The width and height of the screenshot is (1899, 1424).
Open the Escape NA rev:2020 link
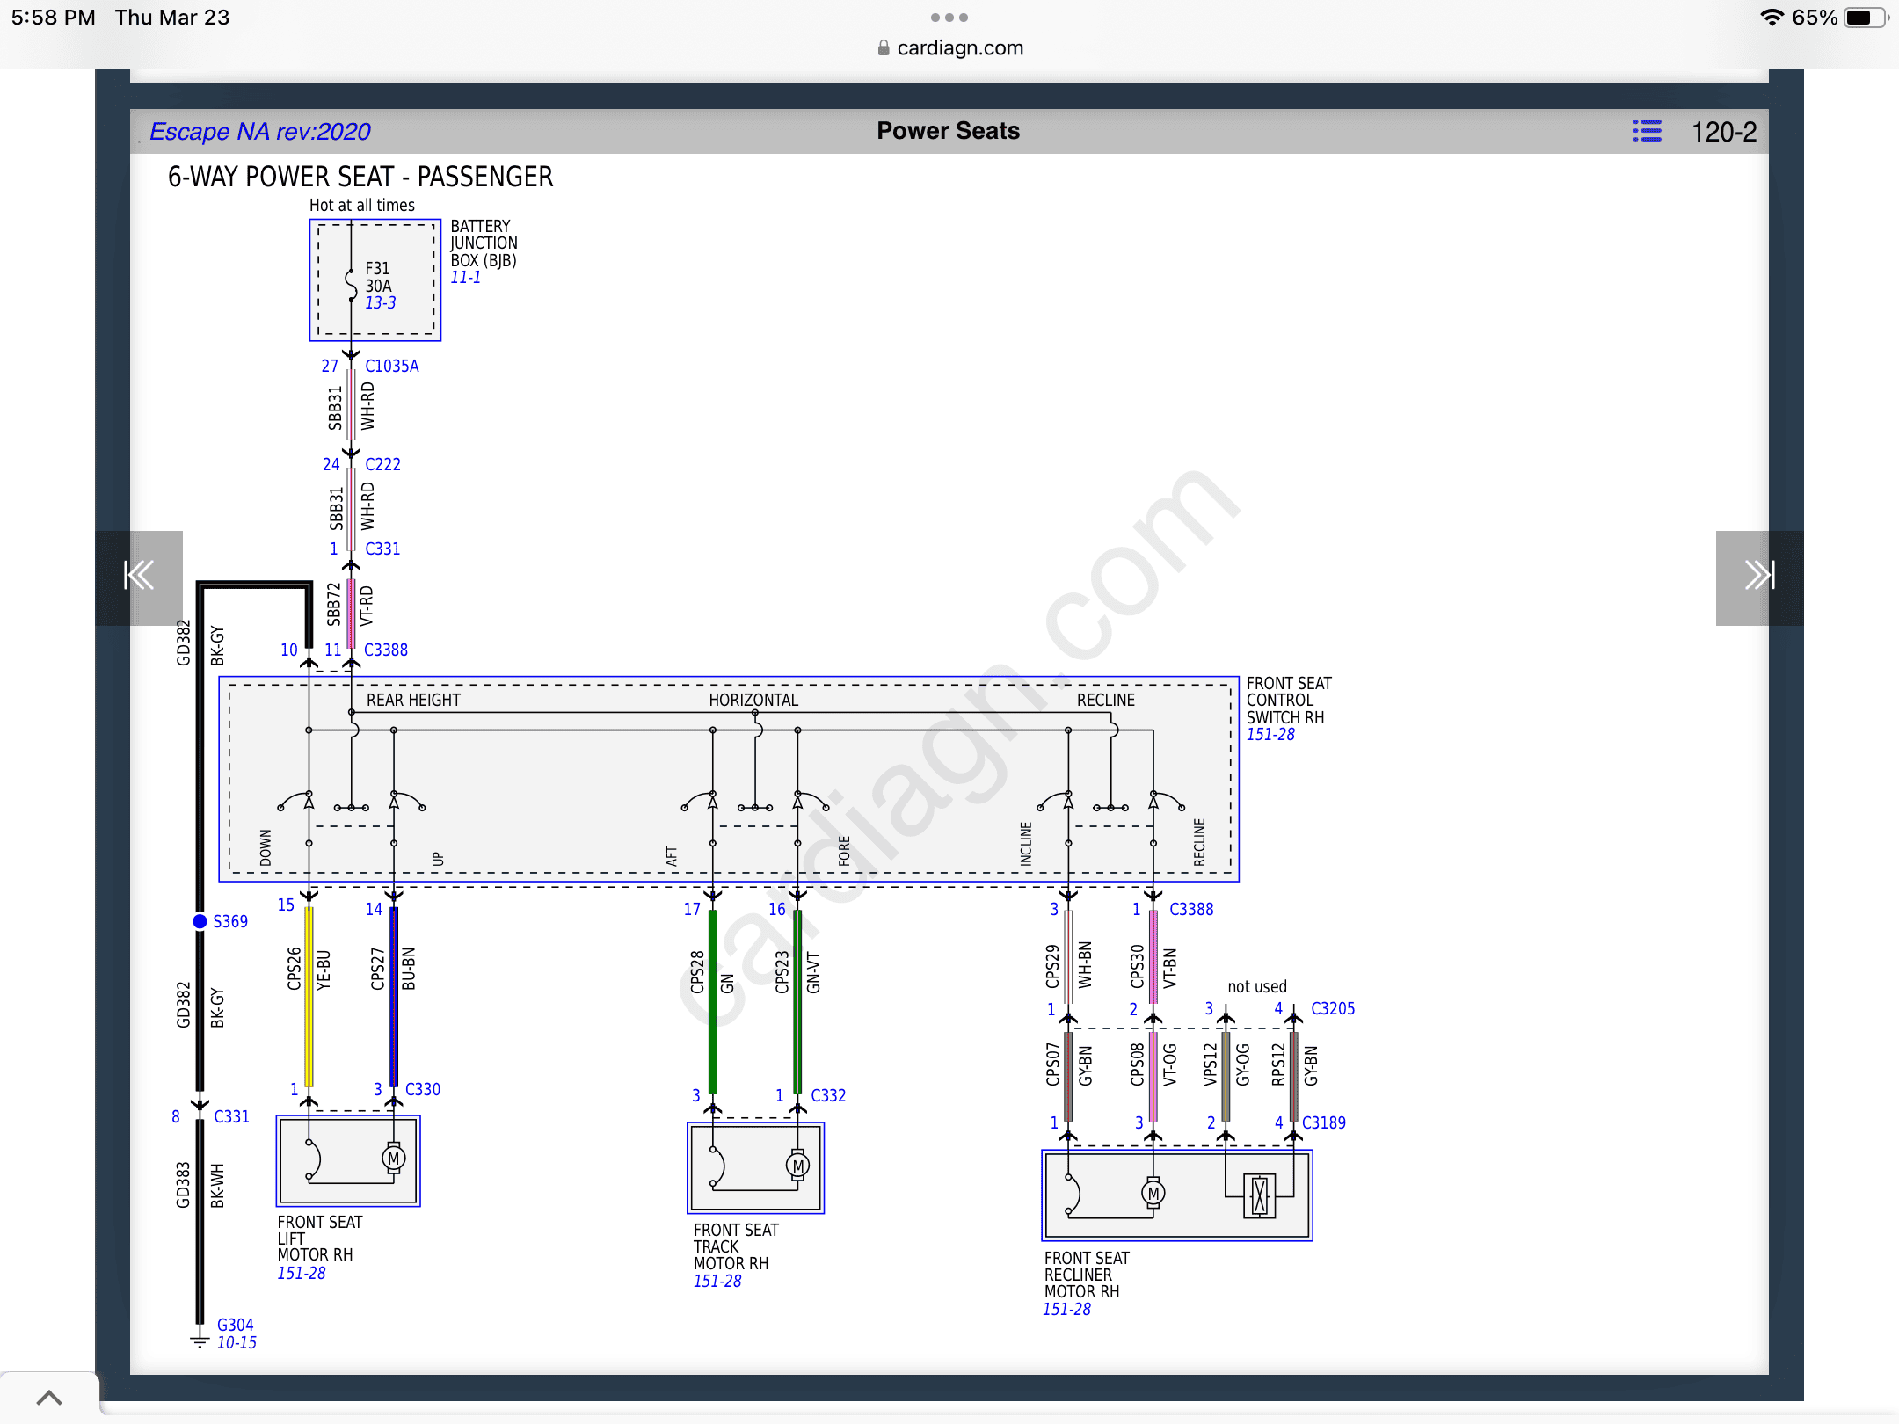(x=260, y=132)
